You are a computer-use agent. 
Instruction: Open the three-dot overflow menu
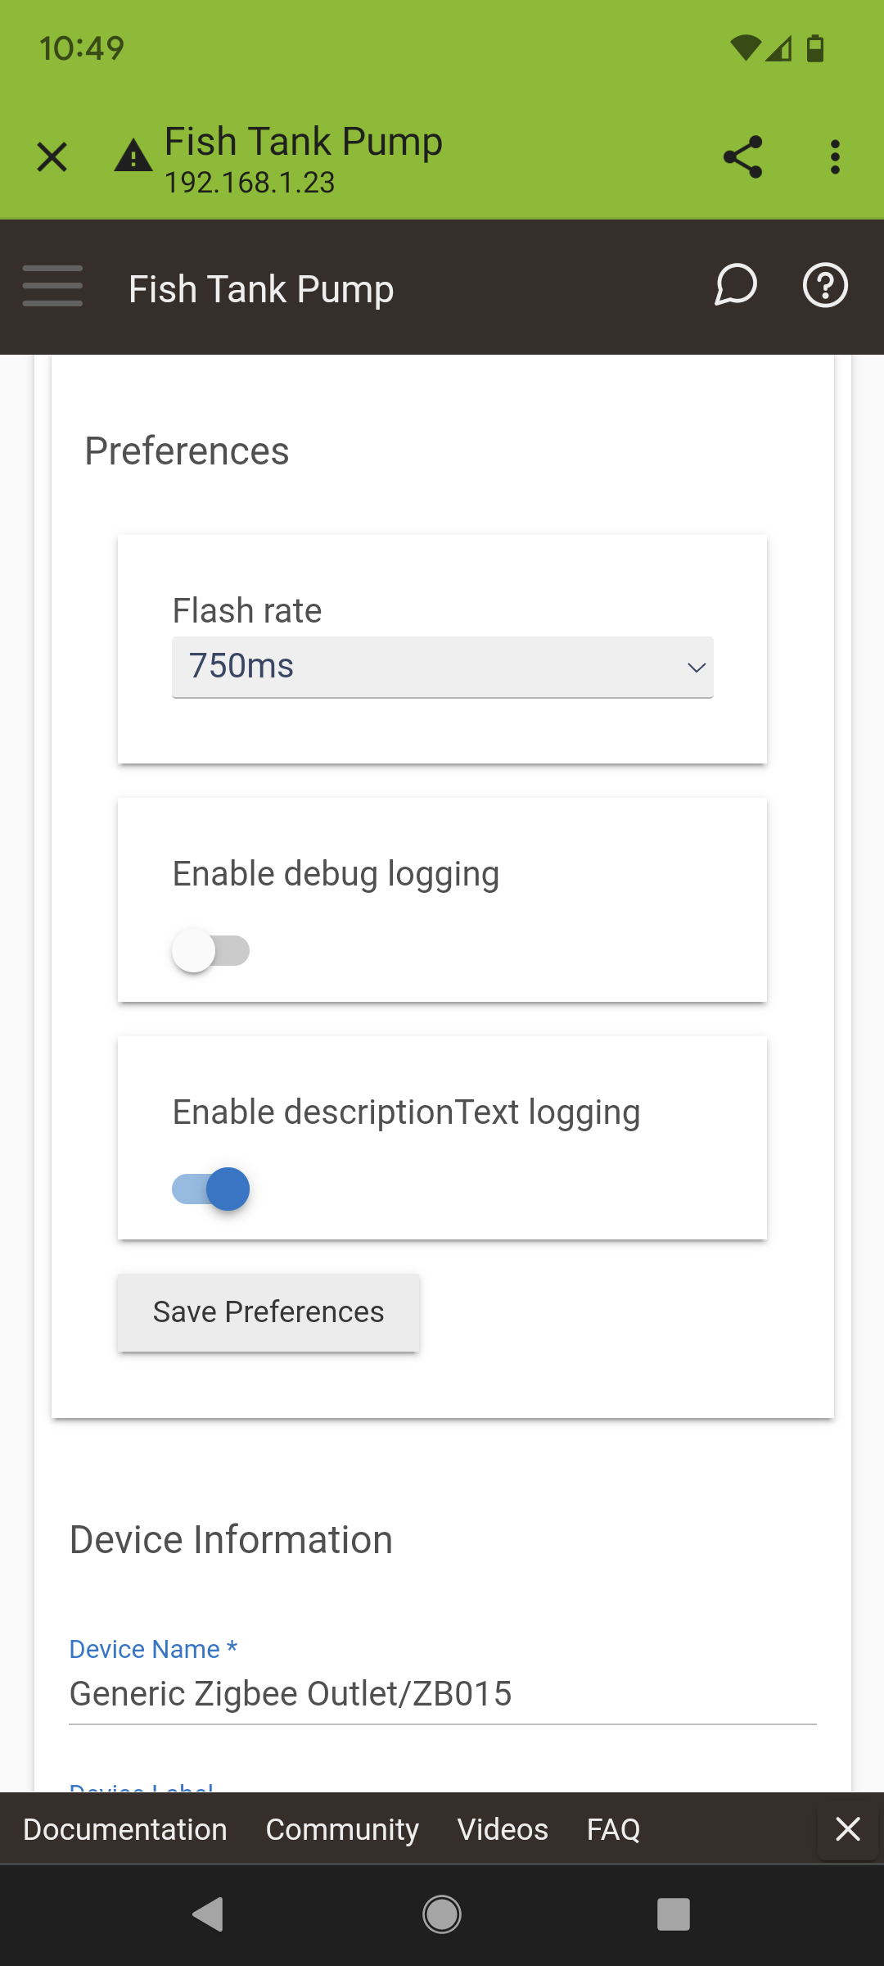tap(835, 157)
